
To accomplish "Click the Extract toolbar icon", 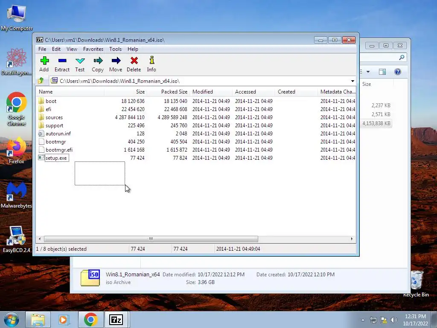I will [62, 64].
